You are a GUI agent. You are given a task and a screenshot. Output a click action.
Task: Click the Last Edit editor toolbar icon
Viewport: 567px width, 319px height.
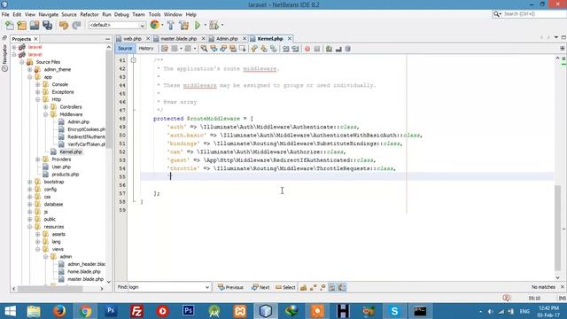165,49
